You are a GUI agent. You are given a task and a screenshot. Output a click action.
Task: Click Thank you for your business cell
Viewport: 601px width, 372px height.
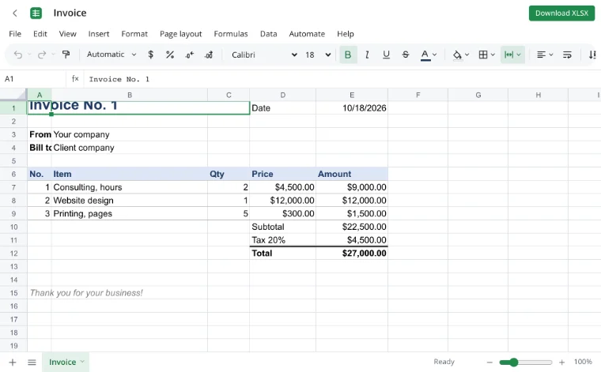pos(86,293)
